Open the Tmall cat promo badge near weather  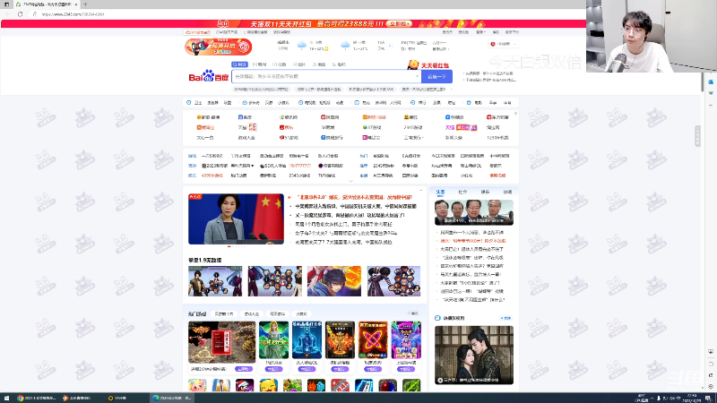pyautogui.click(x=218, y=47)
